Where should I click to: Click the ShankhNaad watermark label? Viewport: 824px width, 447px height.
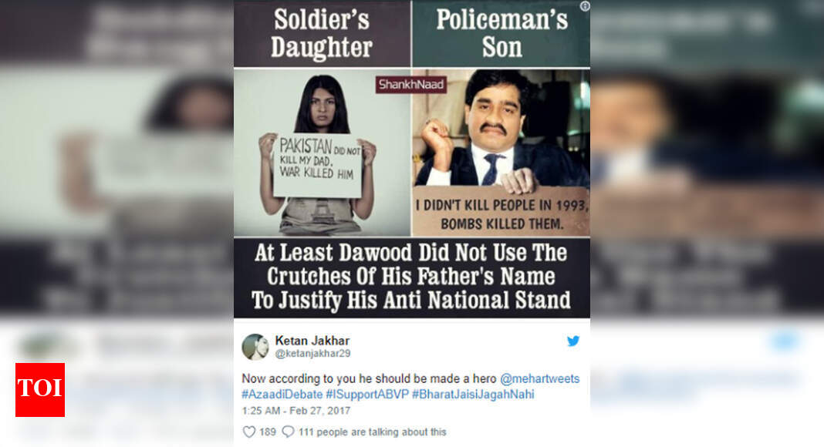coord(411,85)
